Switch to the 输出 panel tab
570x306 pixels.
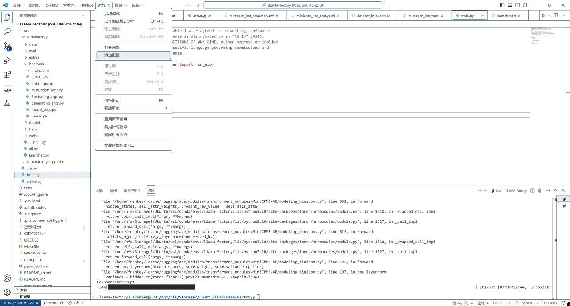[x=114, y=190]
